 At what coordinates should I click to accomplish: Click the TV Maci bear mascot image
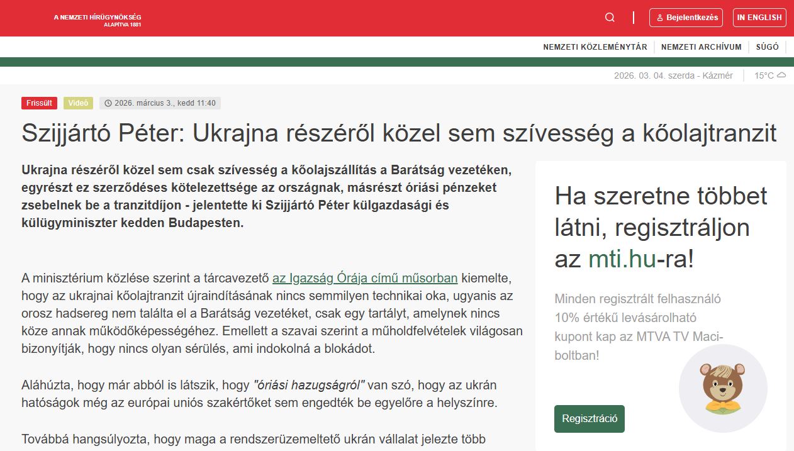click(722, 389)
